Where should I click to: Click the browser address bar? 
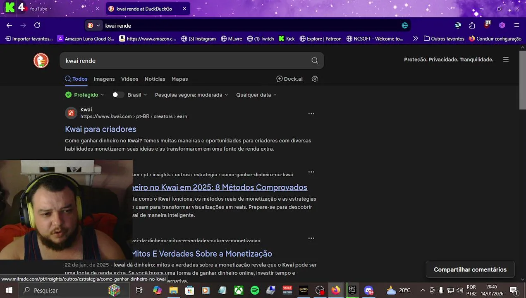click(x=248, y=25)
